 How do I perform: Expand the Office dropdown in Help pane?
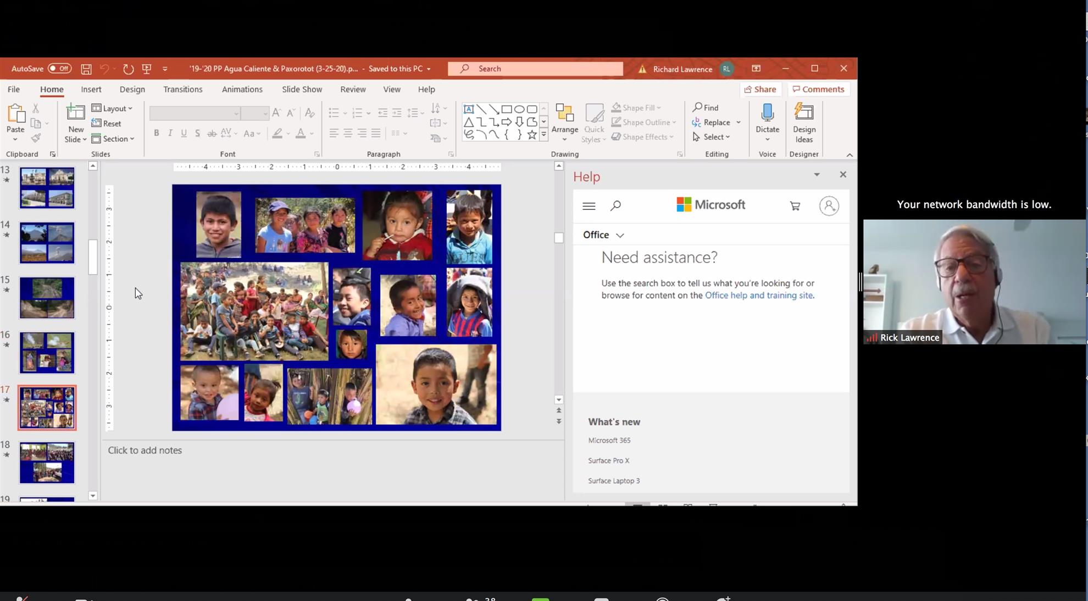point(604,235)
